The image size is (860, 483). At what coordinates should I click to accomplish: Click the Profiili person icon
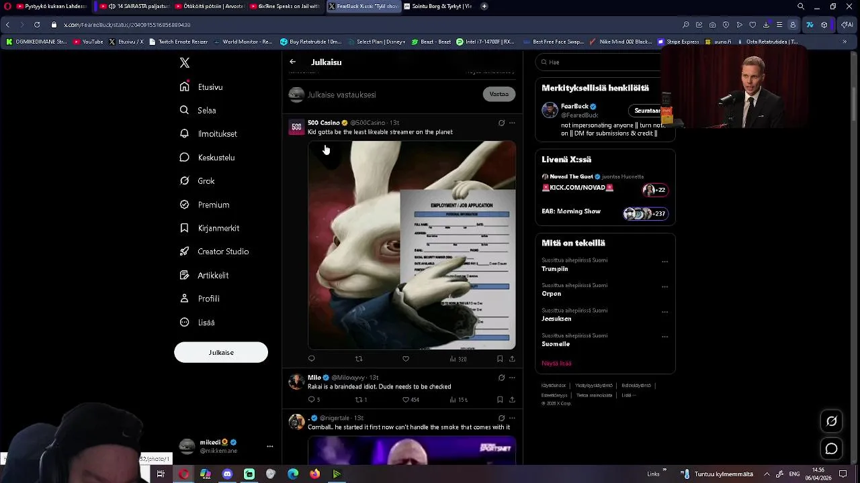pyautogui.click(x=184, y=299)
